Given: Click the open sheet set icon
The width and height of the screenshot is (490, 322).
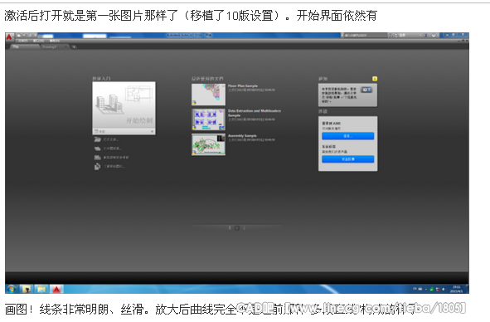Looking at the screenshot, I should 98,149.
